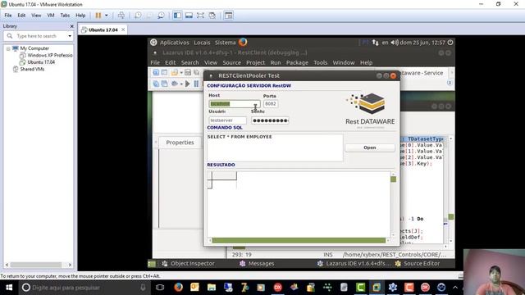Open Ubuntu Locais menu
This screenshot has width=525, height=295.
coord(202,43)
